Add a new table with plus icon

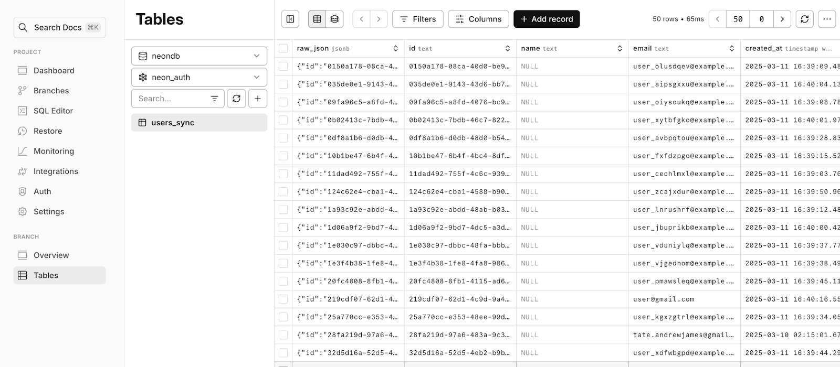[258, 99]
